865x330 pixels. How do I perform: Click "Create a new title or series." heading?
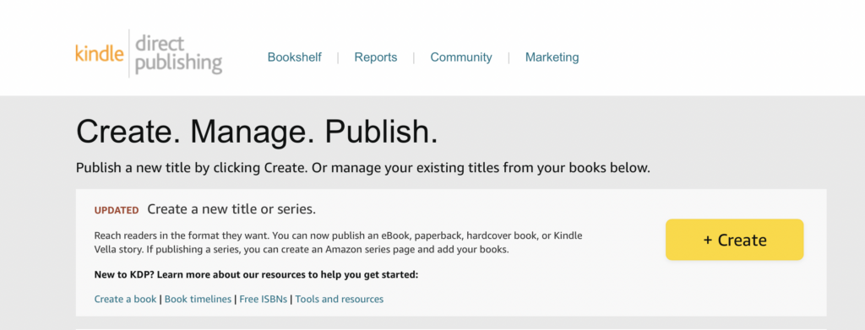coord(231,209)
